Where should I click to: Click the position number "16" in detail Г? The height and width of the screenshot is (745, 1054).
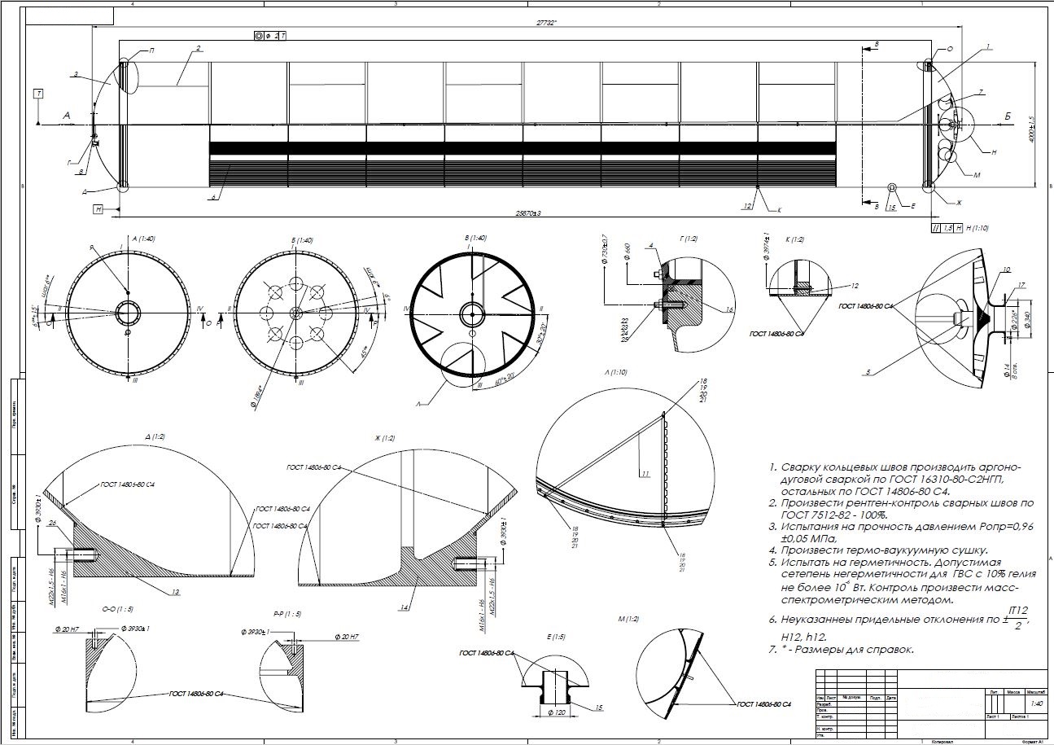[729, 309]
